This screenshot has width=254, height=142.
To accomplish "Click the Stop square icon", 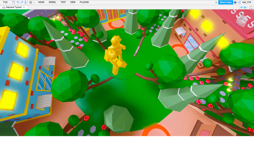I will (31, 3).
